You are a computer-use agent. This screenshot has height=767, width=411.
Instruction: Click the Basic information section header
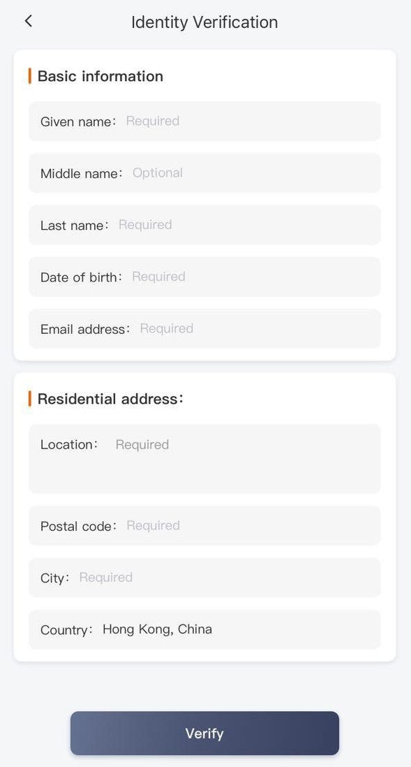[x=100, y=76]
